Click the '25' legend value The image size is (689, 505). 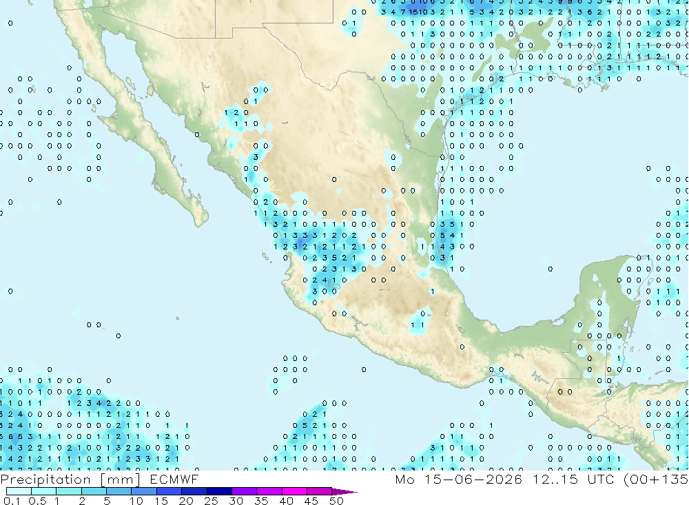pyautogui.click(x=211, y=501)
